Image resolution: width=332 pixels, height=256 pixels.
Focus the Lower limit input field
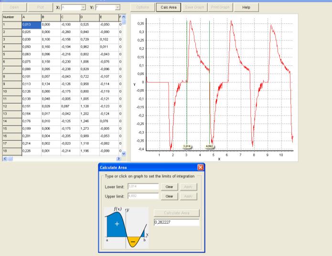pos(143,186)
